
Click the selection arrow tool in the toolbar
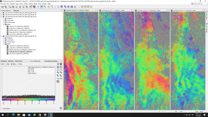point(38,7)
